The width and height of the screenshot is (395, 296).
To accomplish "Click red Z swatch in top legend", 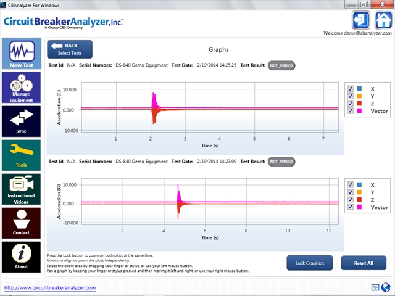I will tap(359, 103).
